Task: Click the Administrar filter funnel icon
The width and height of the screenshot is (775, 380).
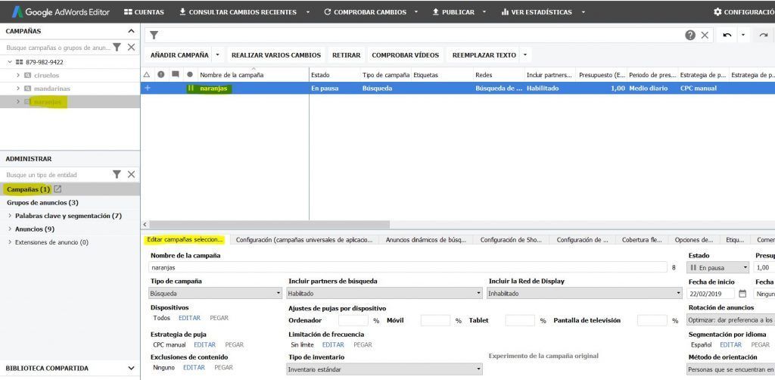Action: point(117,174)
